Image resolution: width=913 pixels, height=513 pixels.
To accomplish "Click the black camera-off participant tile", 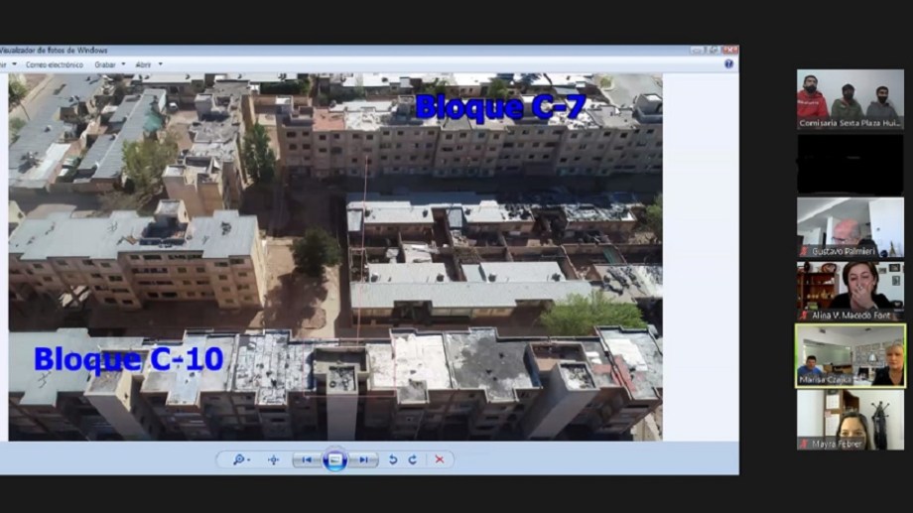I will click(x=849, y=163).
